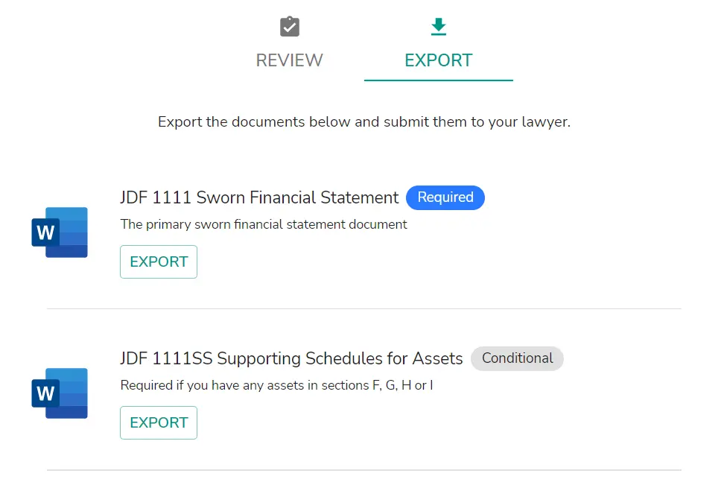The width and height of the screenshot is (727, 485).
Task: Click the white W letter on first Word icon
Action: (x=45, y=232)
